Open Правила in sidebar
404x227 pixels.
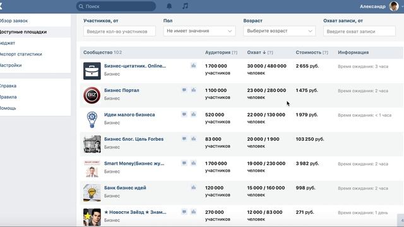[8, 97]
